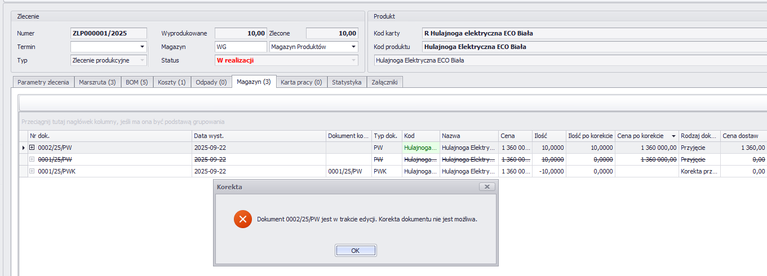
Task: Open the Marszruta (3) tab
Action: (x=97, y=82)
